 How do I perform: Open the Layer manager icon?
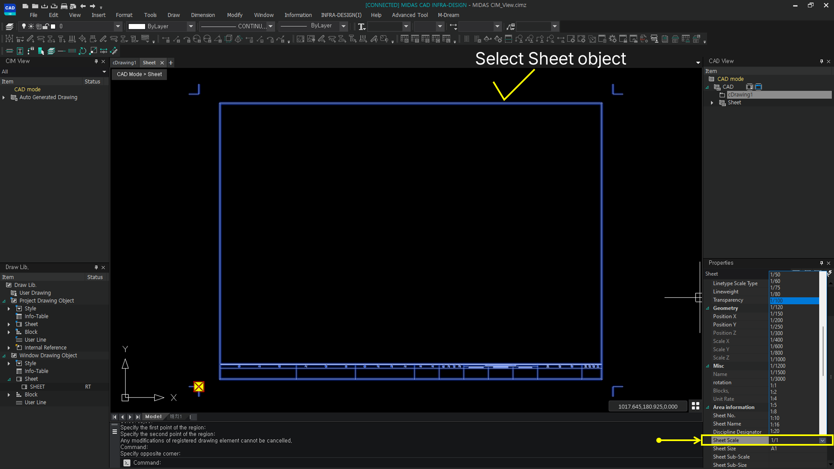click(x=10, y=26)
